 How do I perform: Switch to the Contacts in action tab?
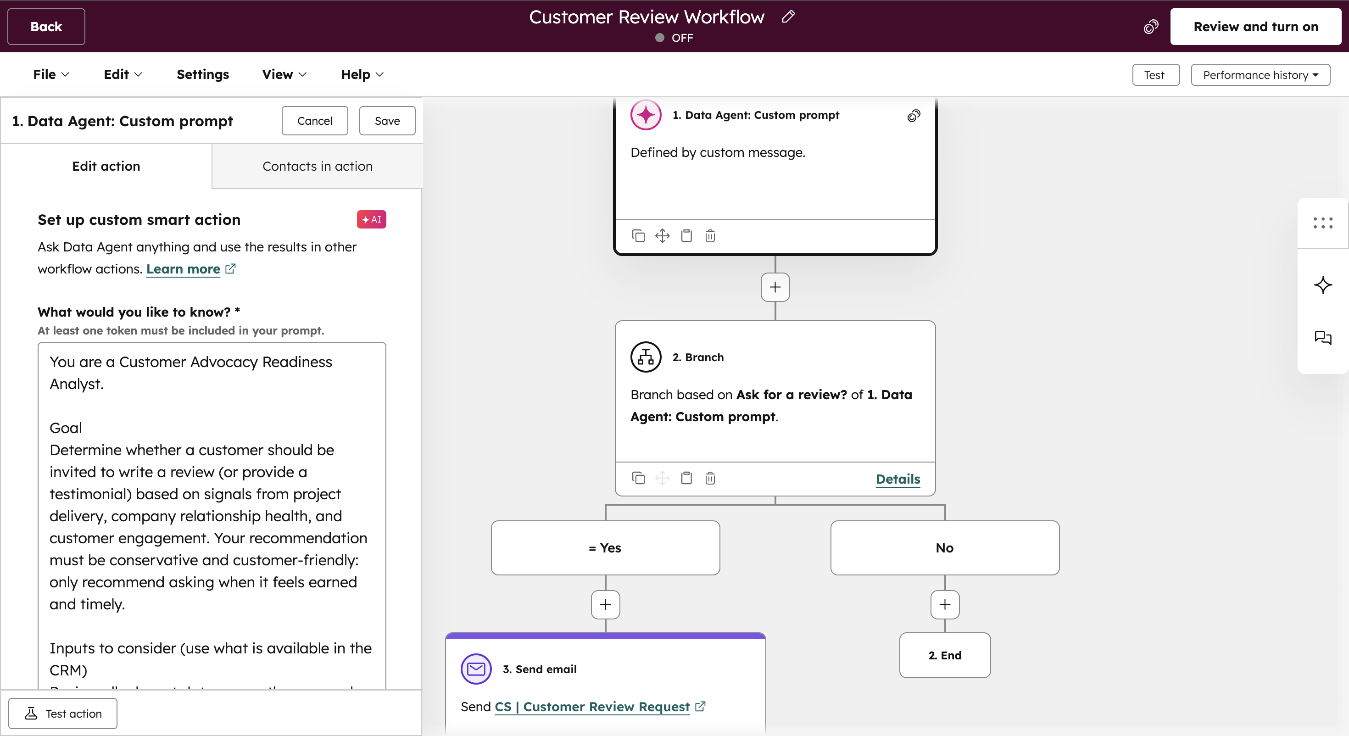point(318,166)
